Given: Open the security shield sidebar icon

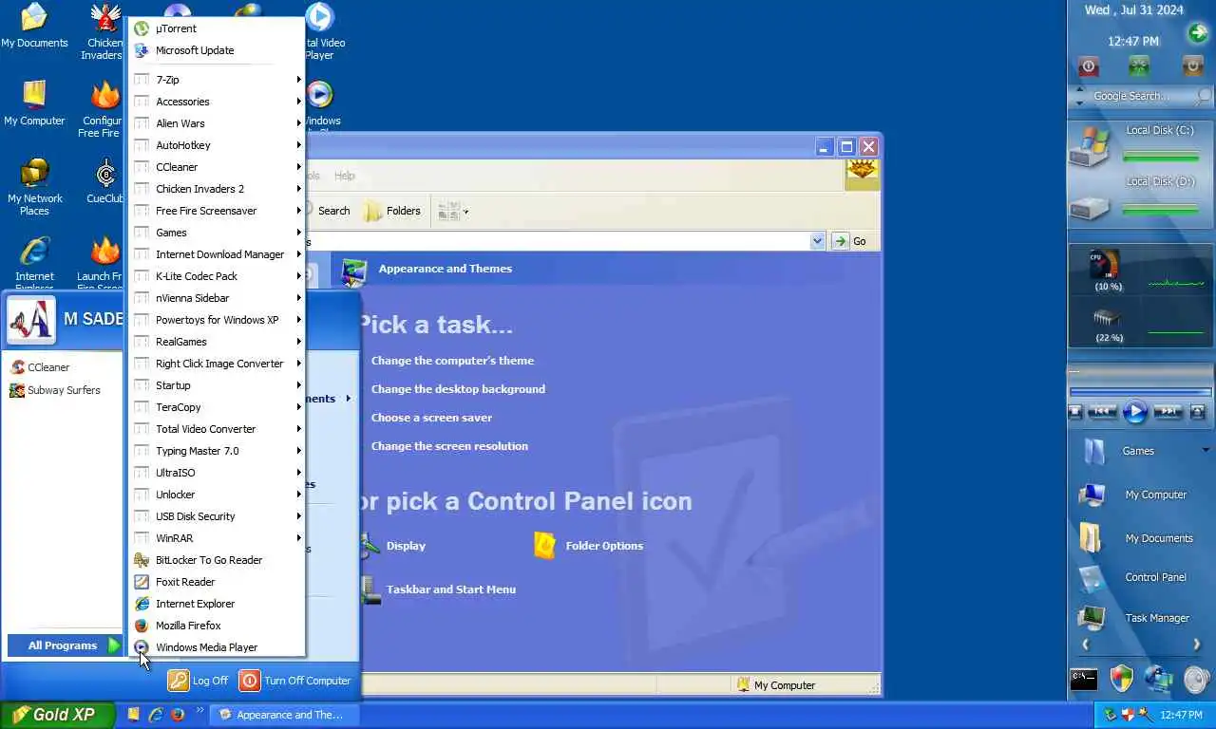Looking at the screenshot, I should tap(1122, 678).
